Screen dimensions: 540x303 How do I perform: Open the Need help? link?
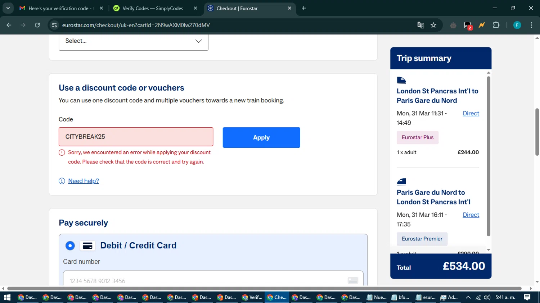tap(84, 181)
